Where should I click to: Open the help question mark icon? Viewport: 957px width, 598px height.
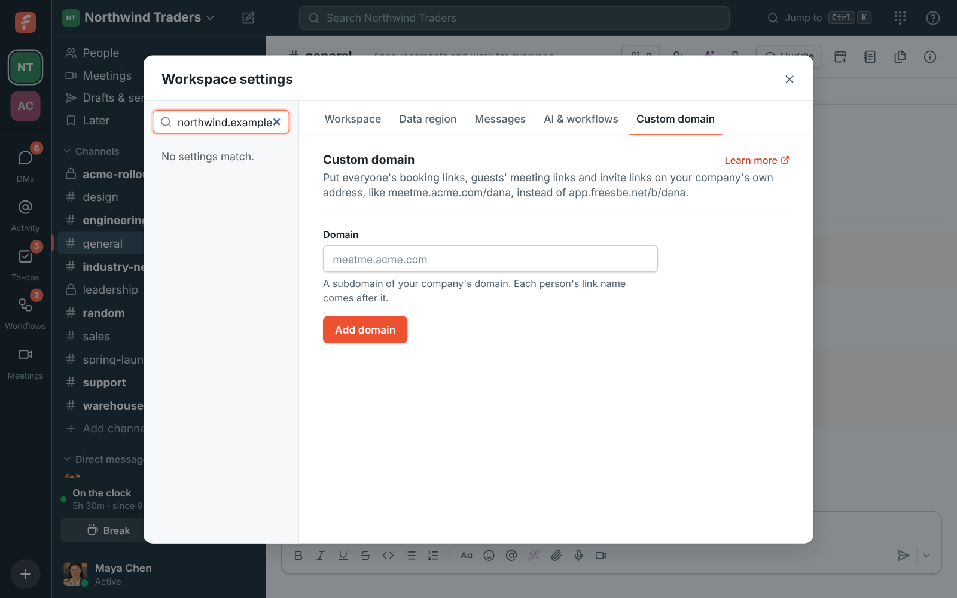click(932, 18)
